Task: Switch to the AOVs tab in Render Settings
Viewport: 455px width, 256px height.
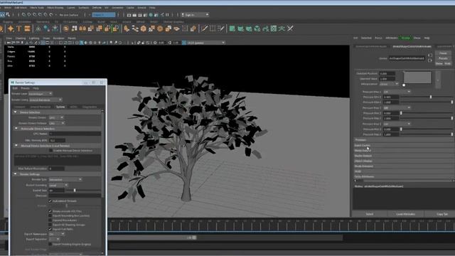Action: coord(73,107)
